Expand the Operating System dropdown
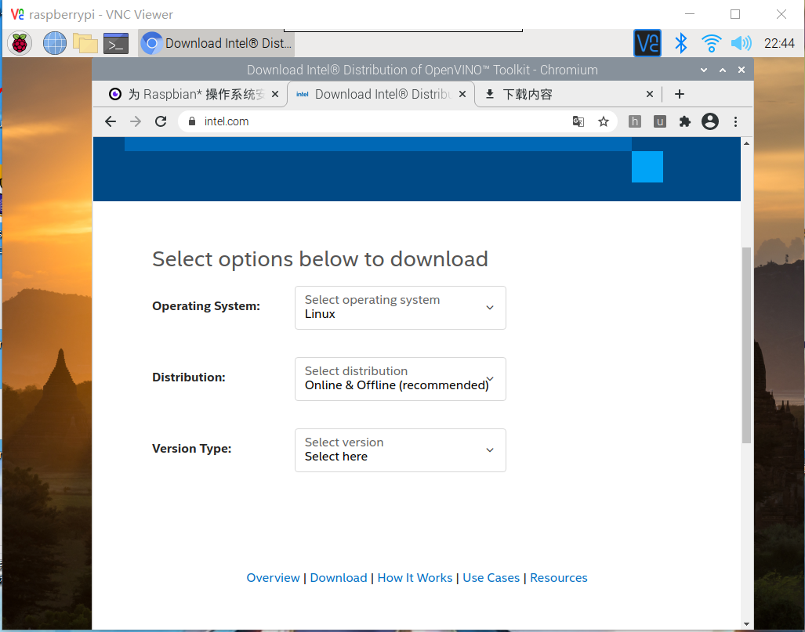This screenshot has width=805, height=632. [x=401, y=308]
